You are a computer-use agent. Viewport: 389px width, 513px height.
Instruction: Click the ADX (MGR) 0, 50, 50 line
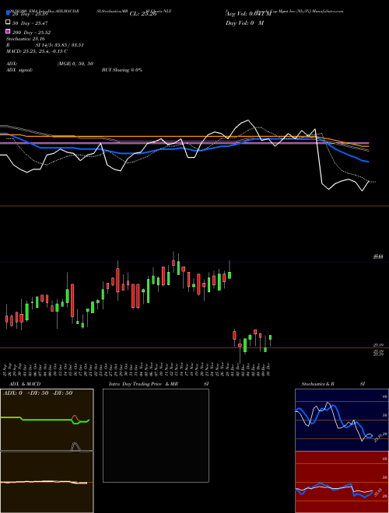(50, 64)
